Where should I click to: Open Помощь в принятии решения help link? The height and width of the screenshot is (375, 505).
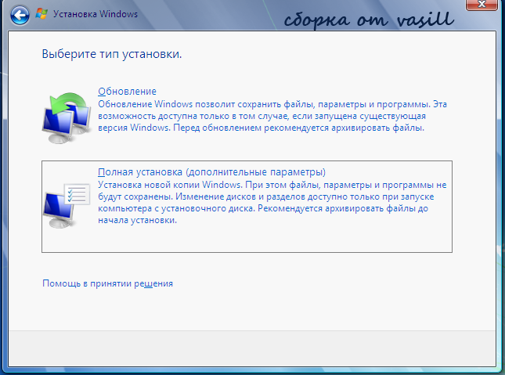(107, 283)
